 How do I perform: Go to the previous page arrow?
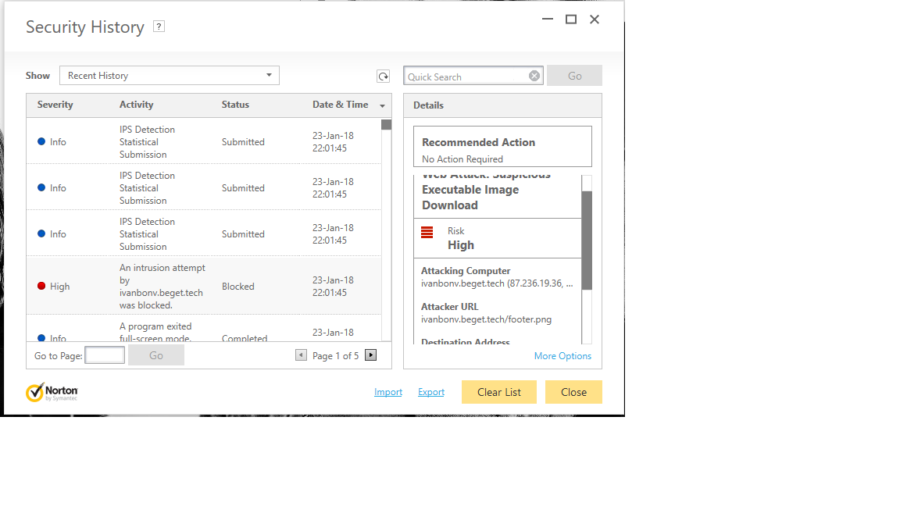(301, 355)
